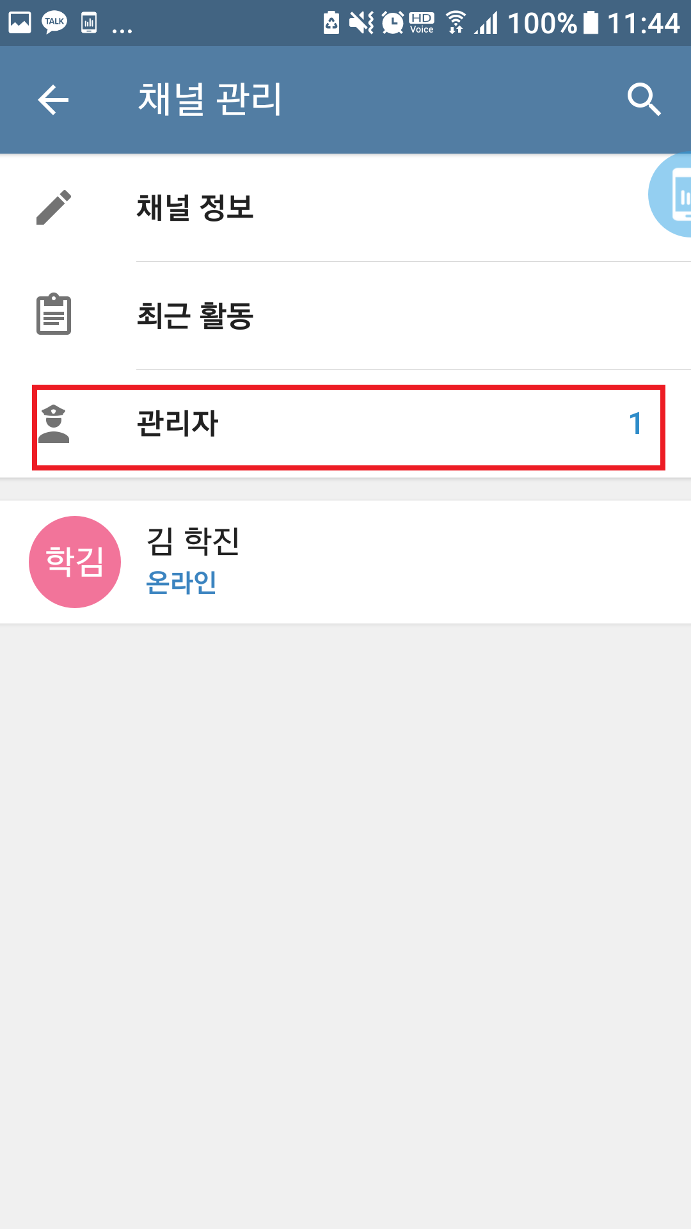
Task: Tap the 온라인 status text
Action: pyautogui.click(x=182, y=582)
